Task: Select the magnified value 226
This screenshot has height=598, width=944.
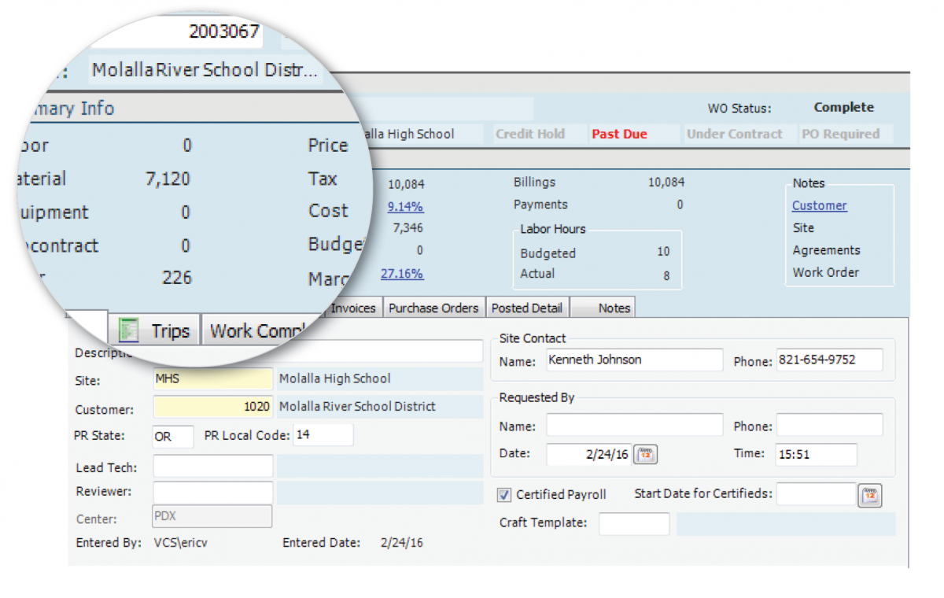Action: [x=176, y=278]
